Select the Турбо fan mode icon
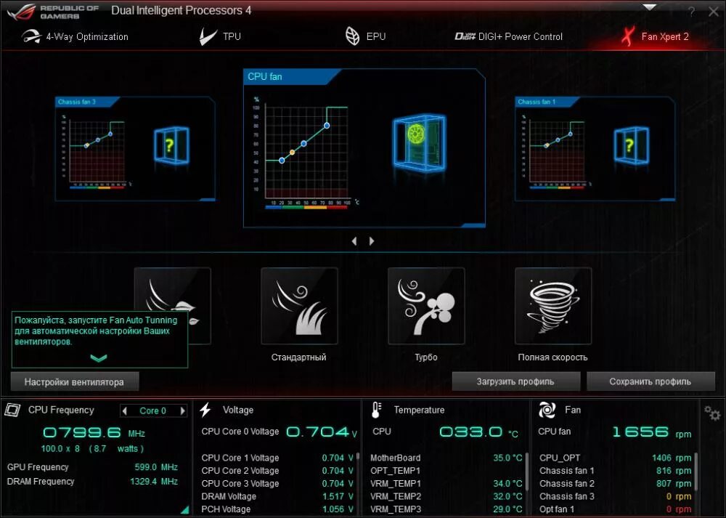 pos(426,306)
